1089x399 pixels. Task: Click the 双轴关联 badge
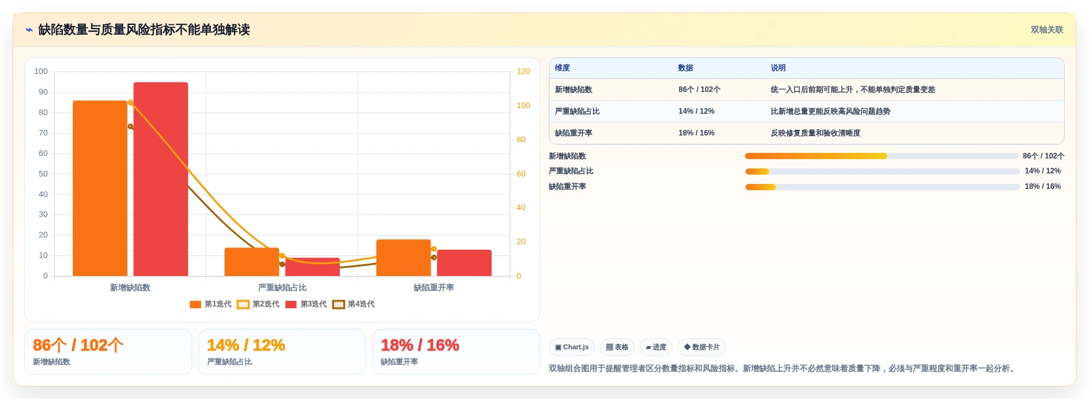(x=1047, y=30)
